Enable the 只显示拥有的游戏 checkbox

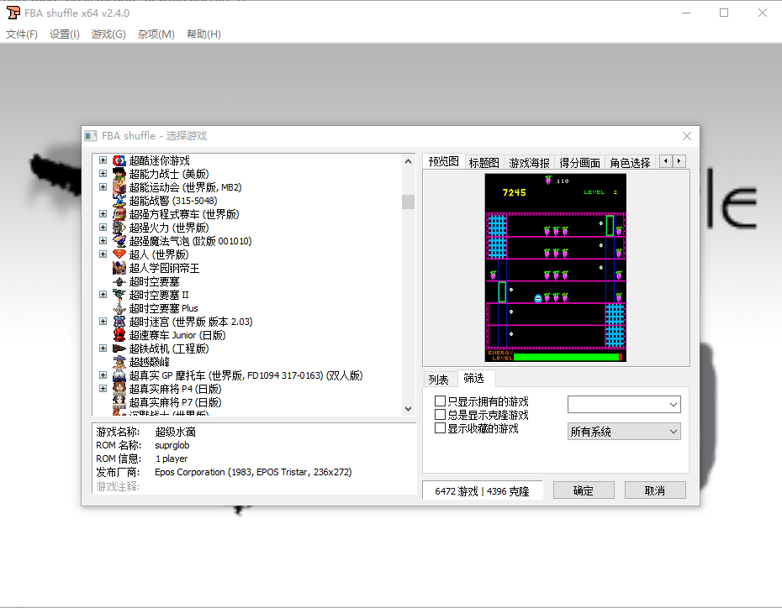pos(440,401)
